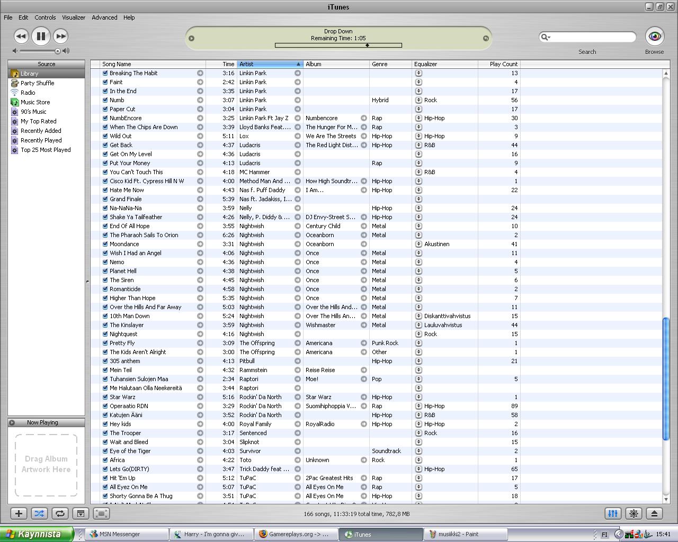Uncheck the Breaking The Habit checkbox
678x542 pixels.
[x=105, y=73]
